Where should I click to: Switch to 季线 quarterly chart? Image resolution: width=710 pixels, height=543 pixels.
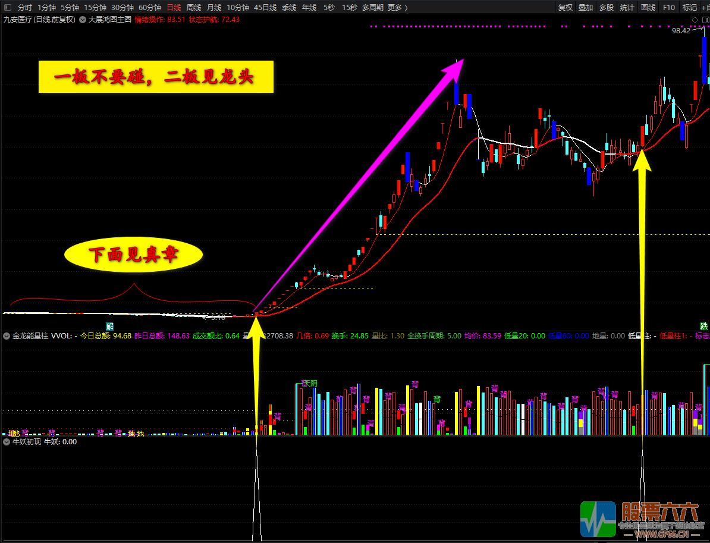[289, 7]
